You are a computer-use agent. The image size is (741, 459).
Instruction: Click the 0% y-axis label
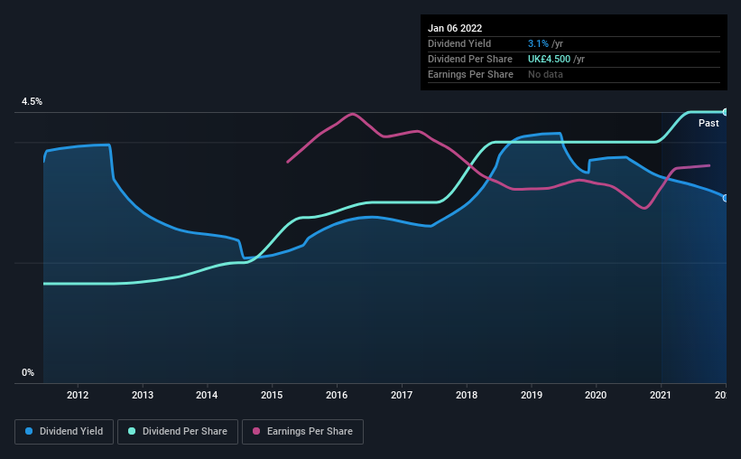coord(28,373)
